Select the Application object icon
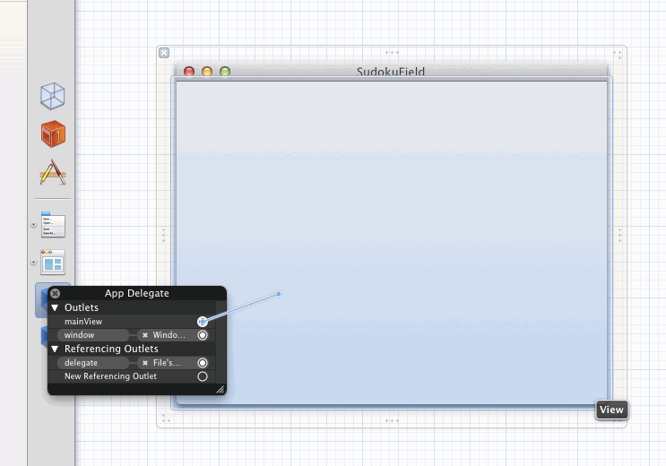The height and width of the screenshot is (466, 666). (53, 172)
